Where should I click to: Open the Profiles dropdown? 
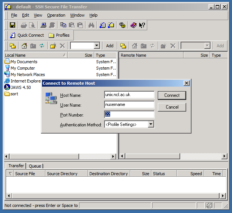tap(59, 35)
